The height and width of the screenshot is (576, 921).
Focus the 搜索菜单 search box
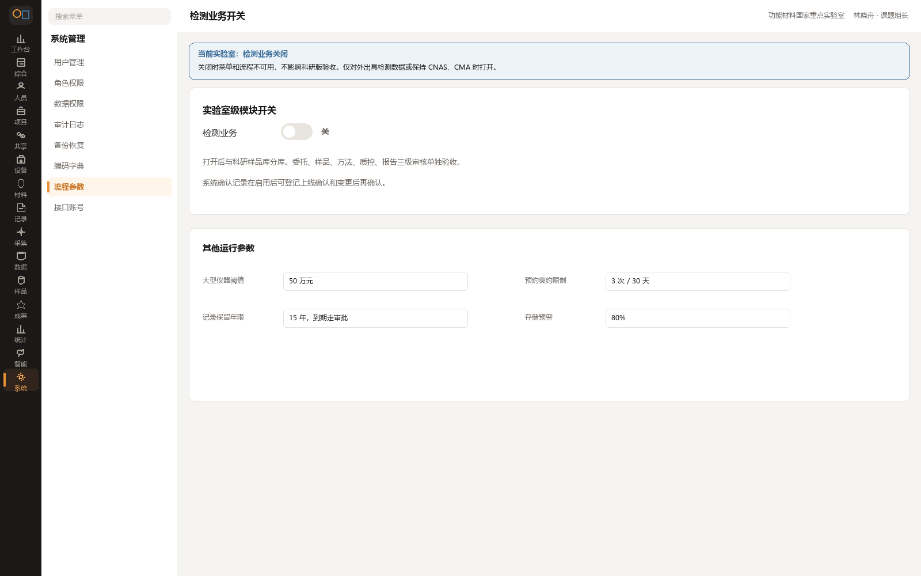click(x=109, y=16)
